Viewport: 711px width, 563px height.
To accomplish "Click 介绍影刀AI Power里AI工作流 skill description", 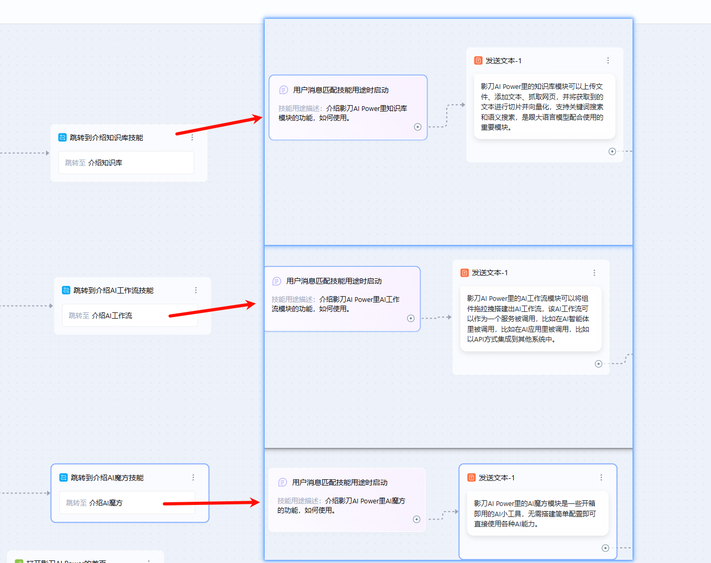I will pos(336,304).
